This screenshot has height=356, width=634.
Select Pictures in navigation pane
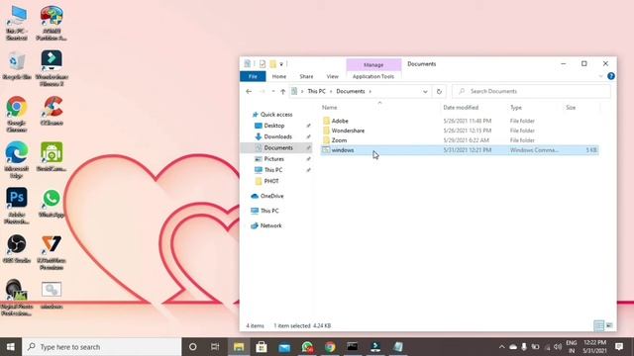[x=273, y=158]
